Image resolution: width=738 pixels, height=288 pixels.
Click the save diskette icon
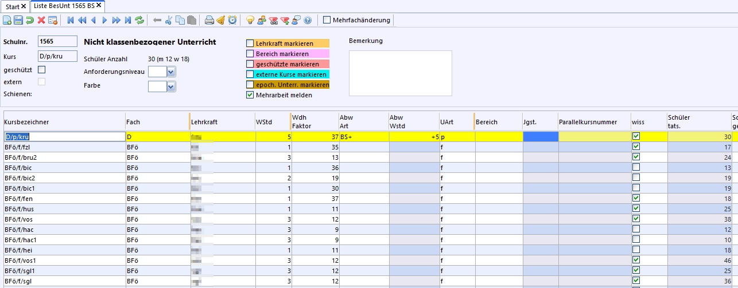(18, 20)
